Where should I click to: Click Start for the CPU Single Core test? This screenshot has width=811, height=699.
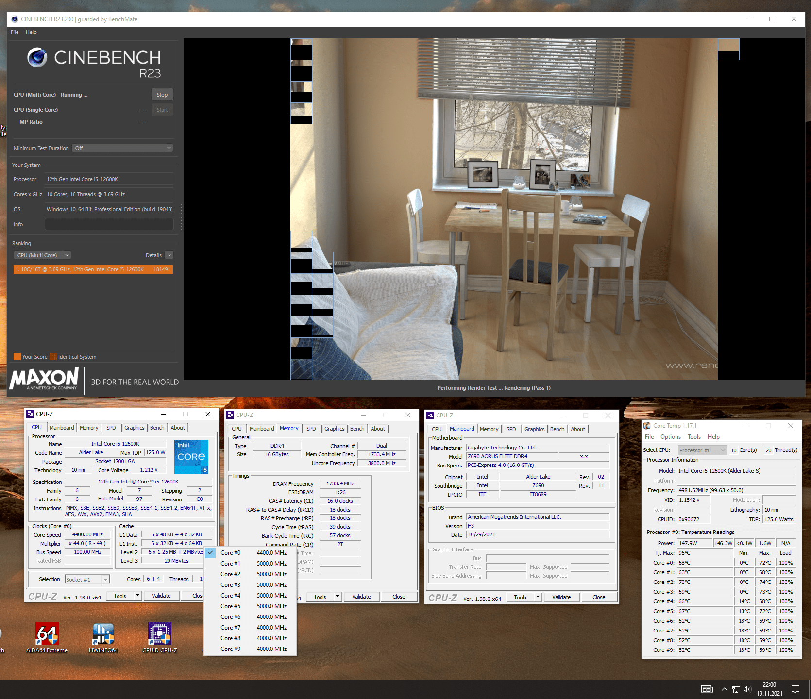162,110
